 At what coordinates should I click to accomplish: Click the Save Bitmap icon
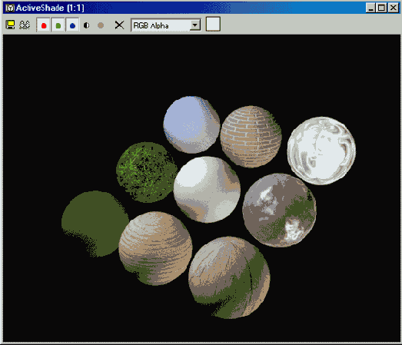[x=10, y=25]
